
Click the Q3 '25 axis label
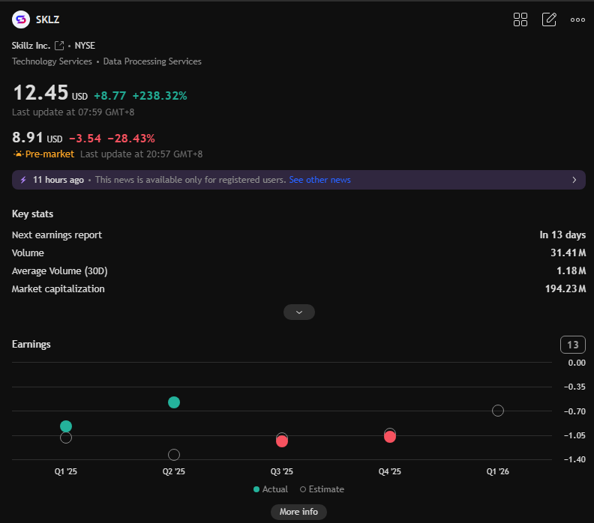click(282, 471)
